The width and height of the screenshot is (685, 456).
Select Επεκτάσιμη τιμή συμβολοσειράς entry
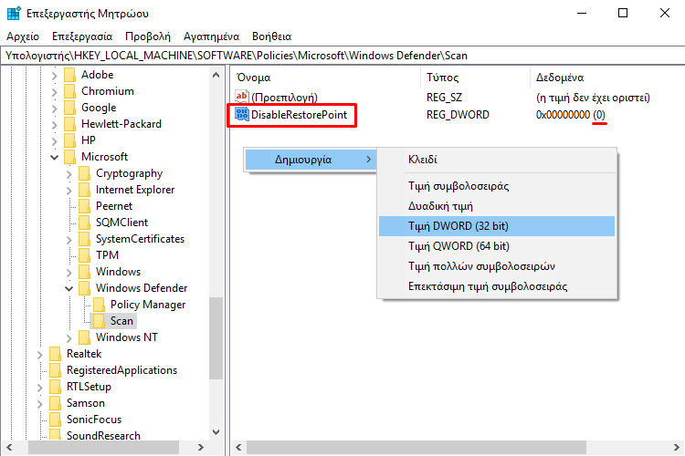click(x=497, y=286)
